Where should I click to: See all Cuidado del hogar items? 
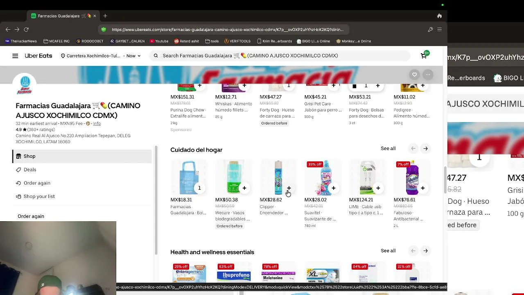388,148
